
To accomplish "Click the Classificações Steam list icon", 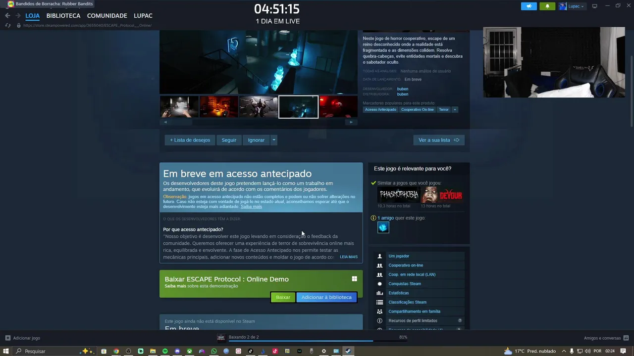I will pyautogui.click(x=379, y=302).
